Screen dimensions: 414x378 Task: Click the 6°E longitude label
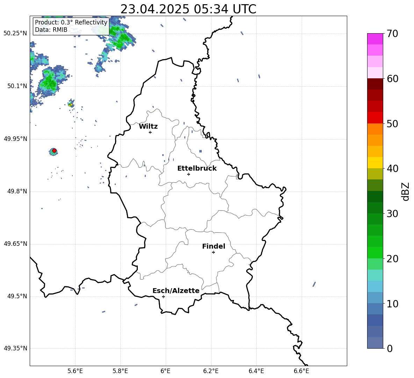coord(165,371)
